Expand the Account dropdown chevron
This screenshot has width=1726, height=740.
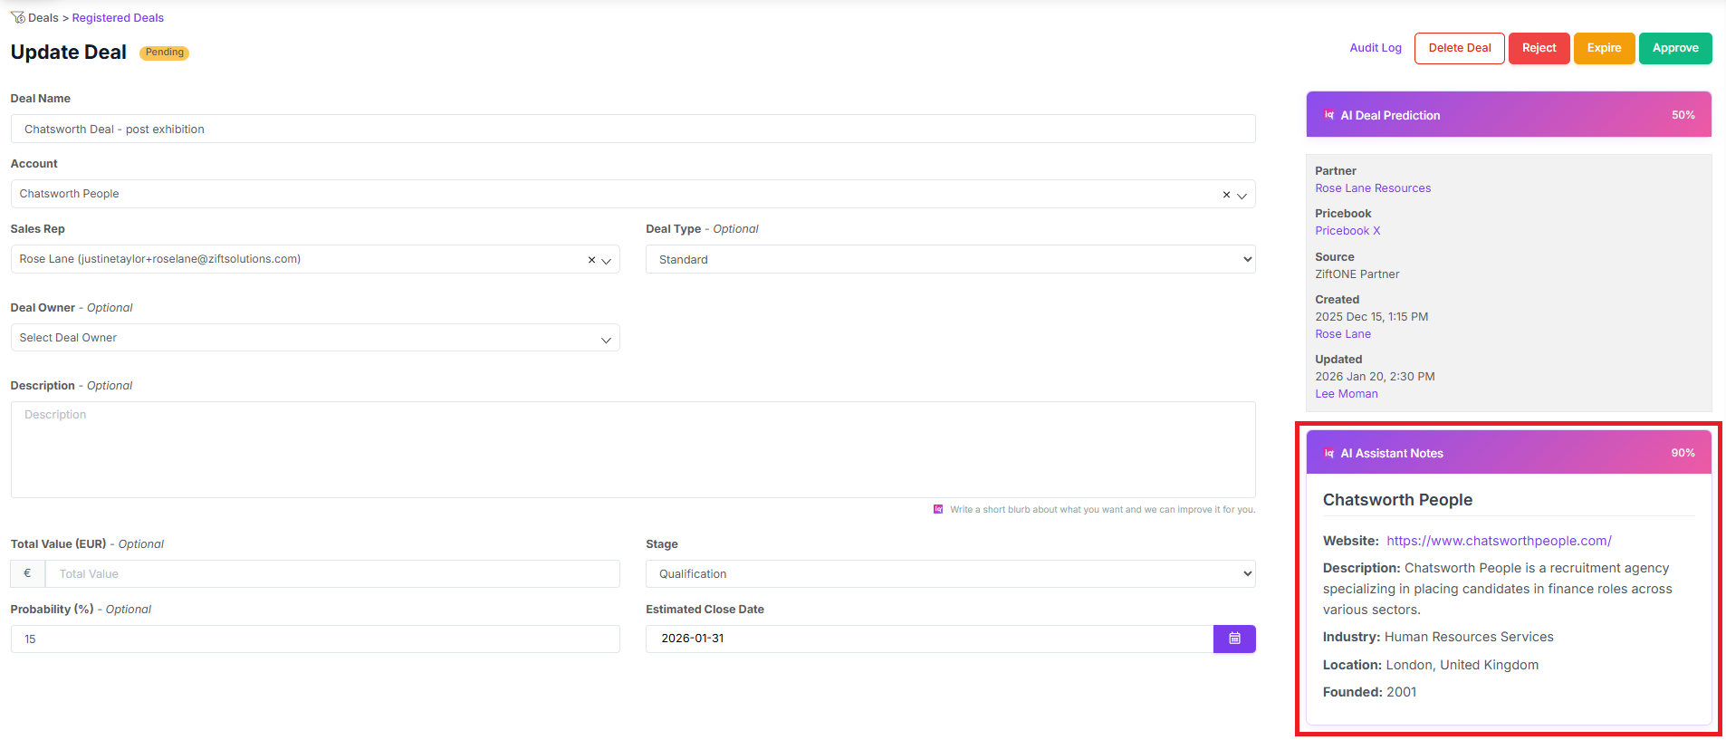(x=1242, y=196)
